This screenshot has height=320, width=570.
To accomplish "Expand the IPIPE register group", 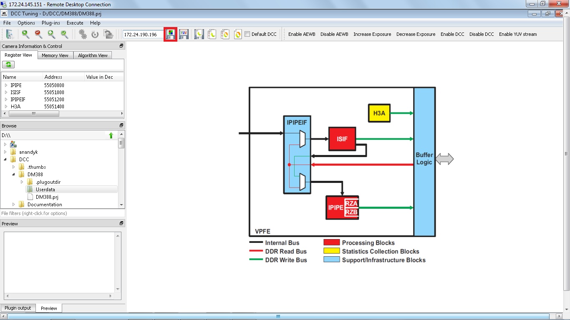I will tap(6, 85).
